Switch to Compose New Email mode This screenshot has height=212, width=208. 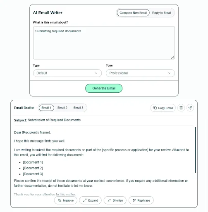tap(133, 13)
